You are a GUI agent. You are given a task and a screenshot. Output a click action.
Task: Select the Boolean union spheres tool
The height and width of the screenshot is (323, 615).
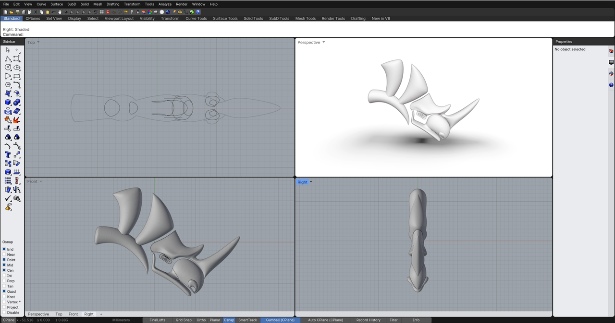(x=17, y=102)
